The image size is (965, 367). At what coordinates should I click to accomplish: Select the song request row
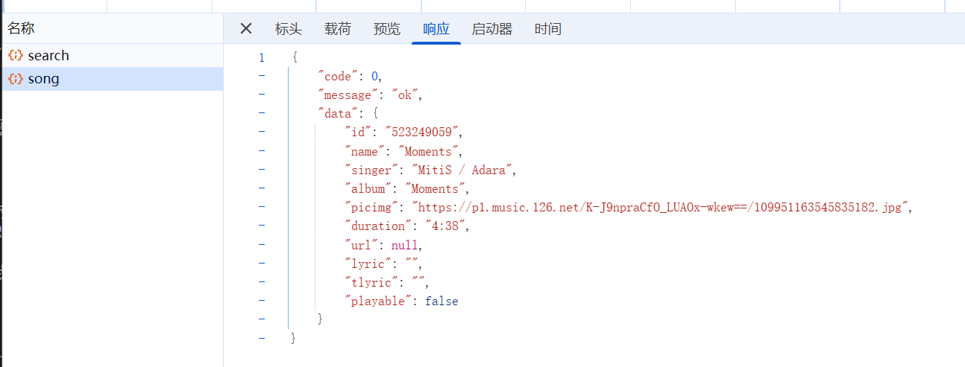[112, 79]
